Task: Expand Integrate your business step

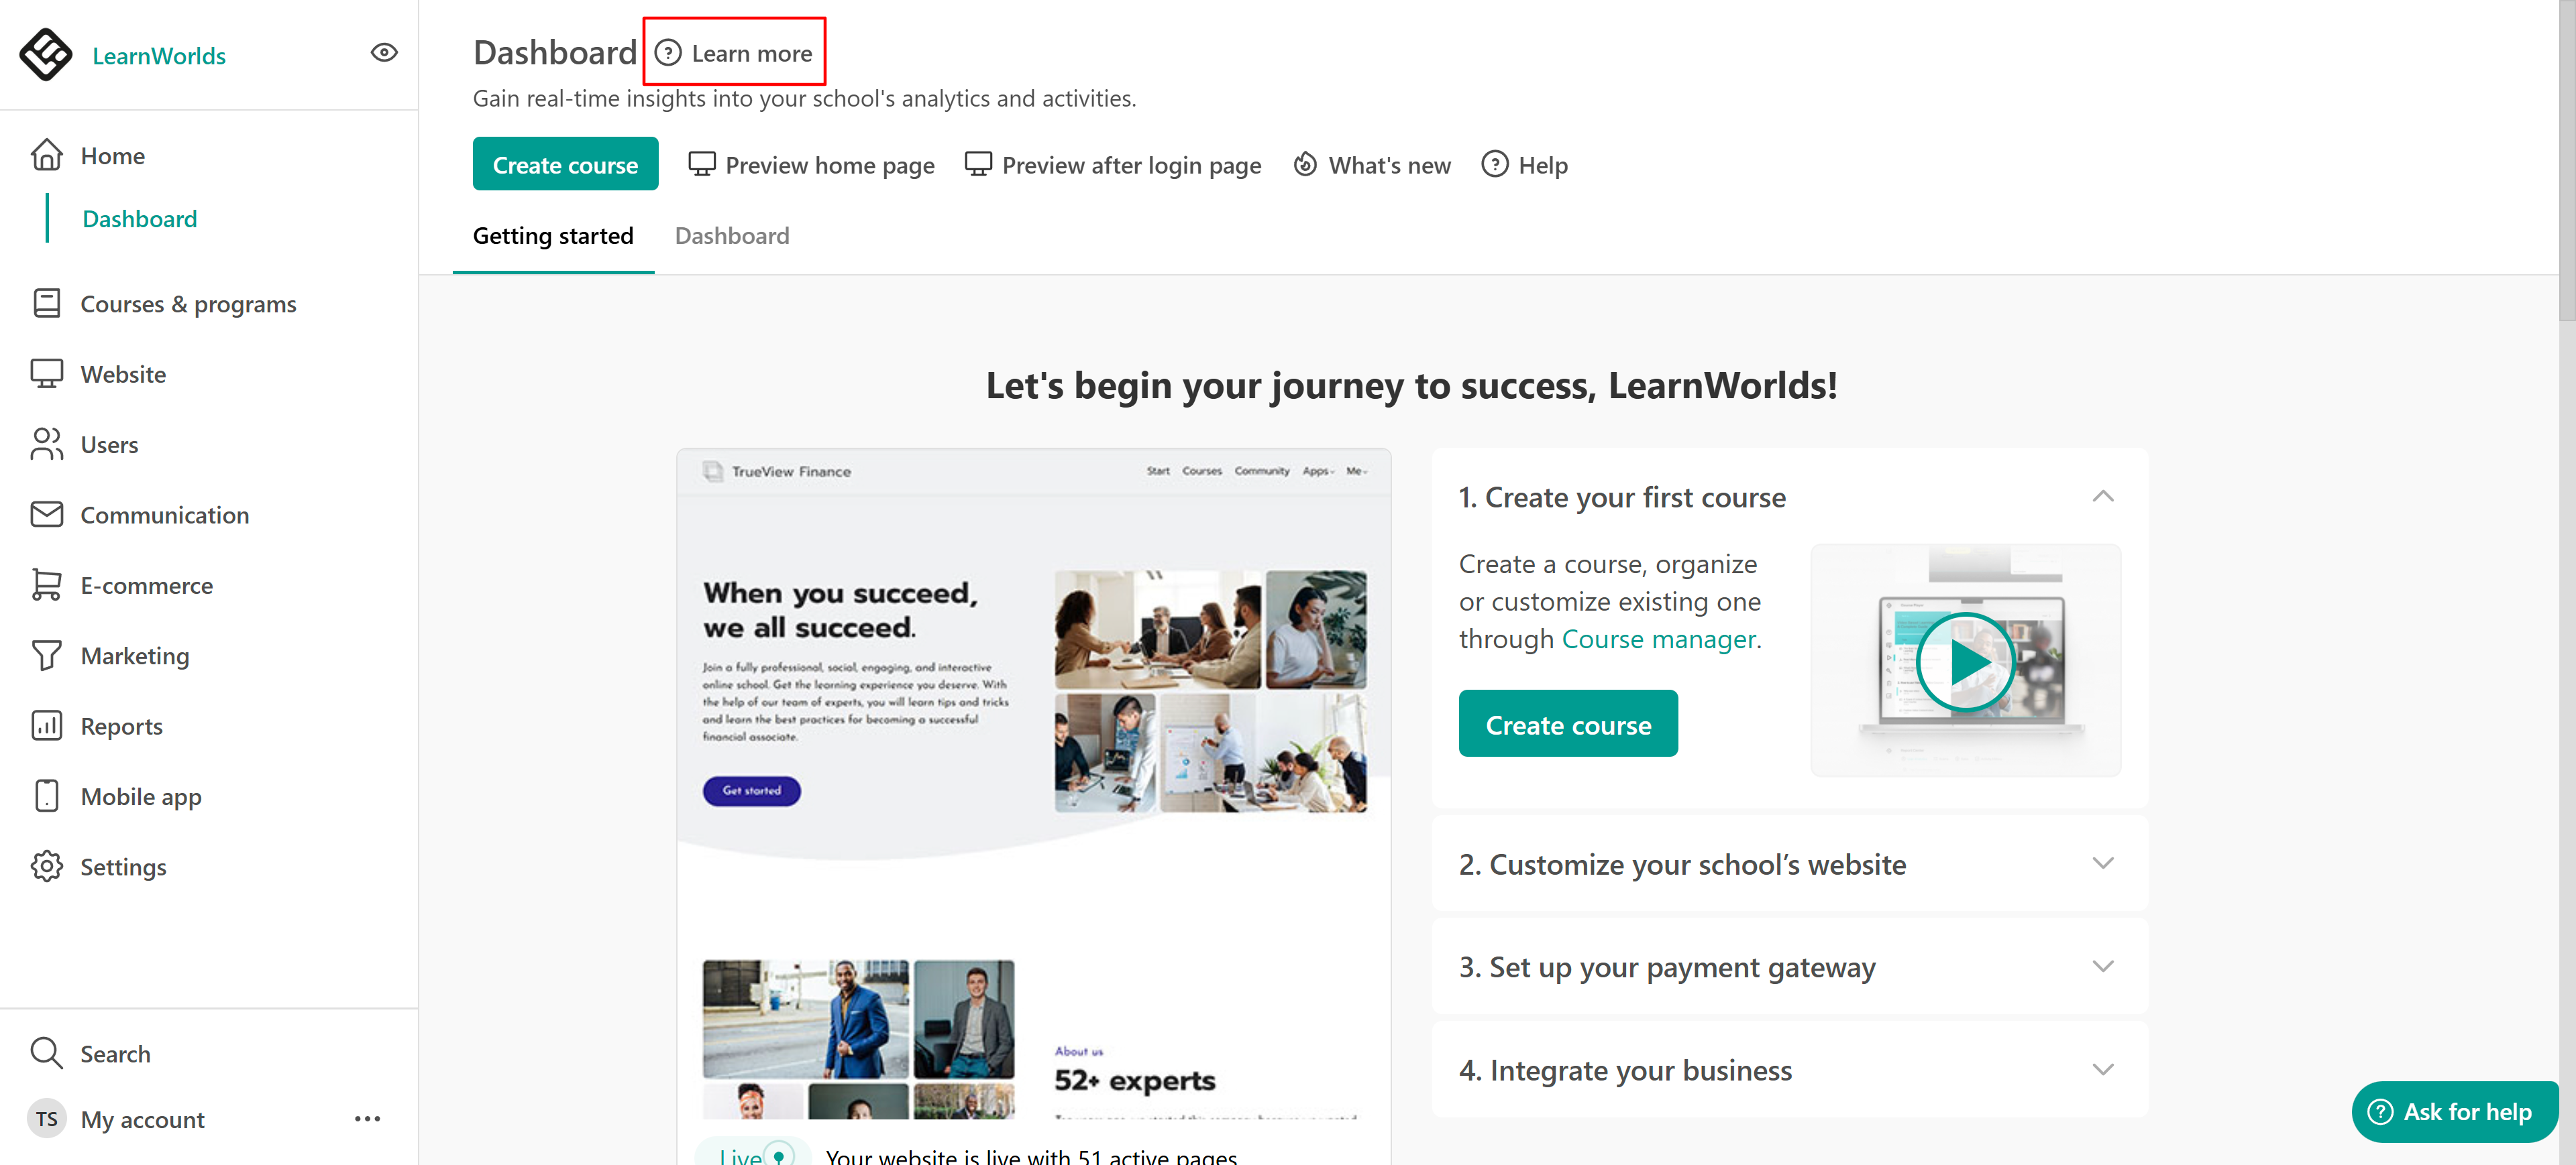Action: coord(2102,1070)
